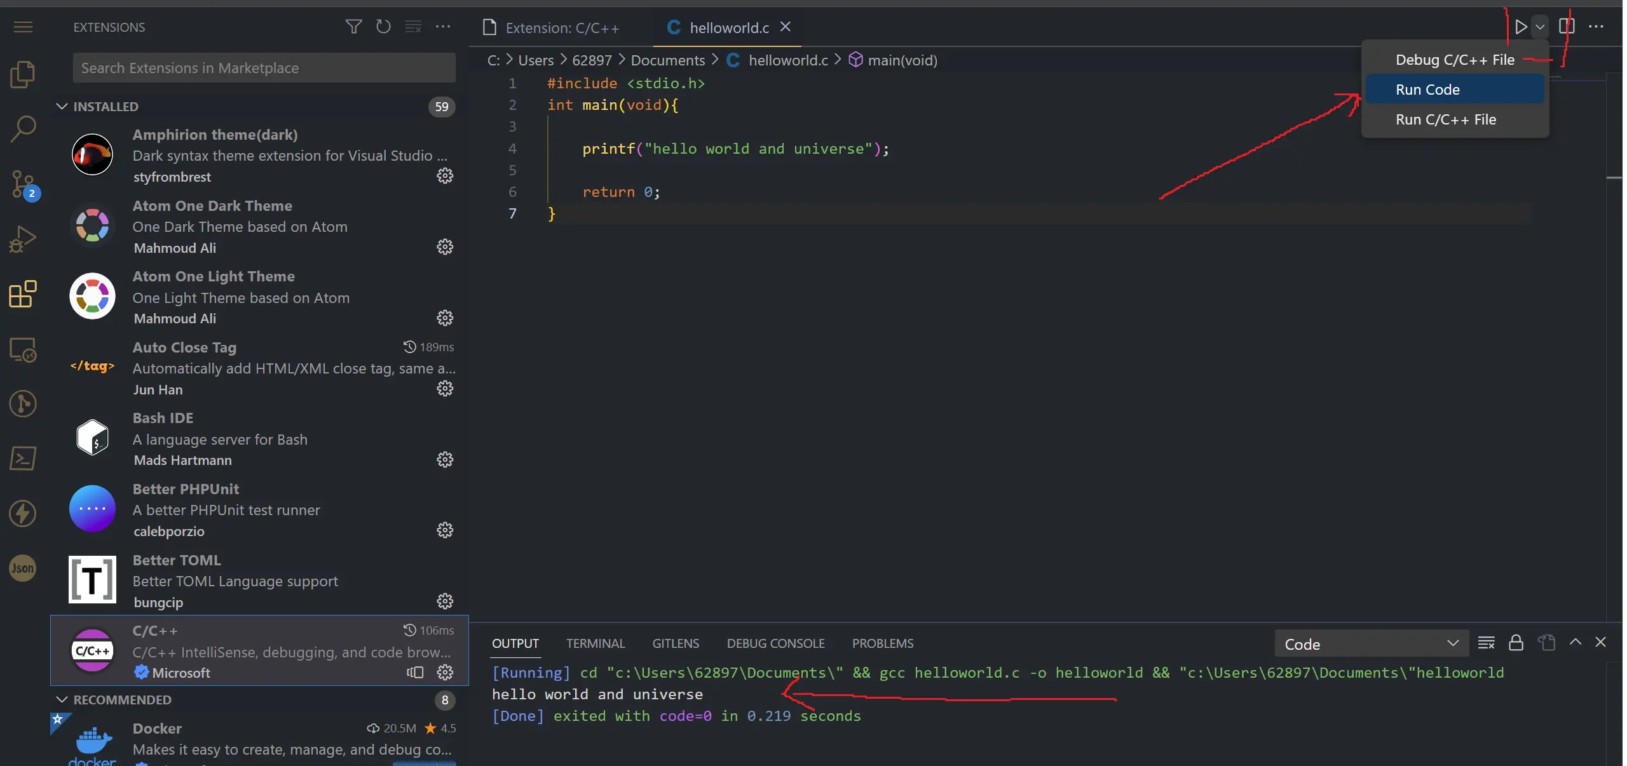
Task: Open the Bash IDE extension entry
Action: click(259, 439)
